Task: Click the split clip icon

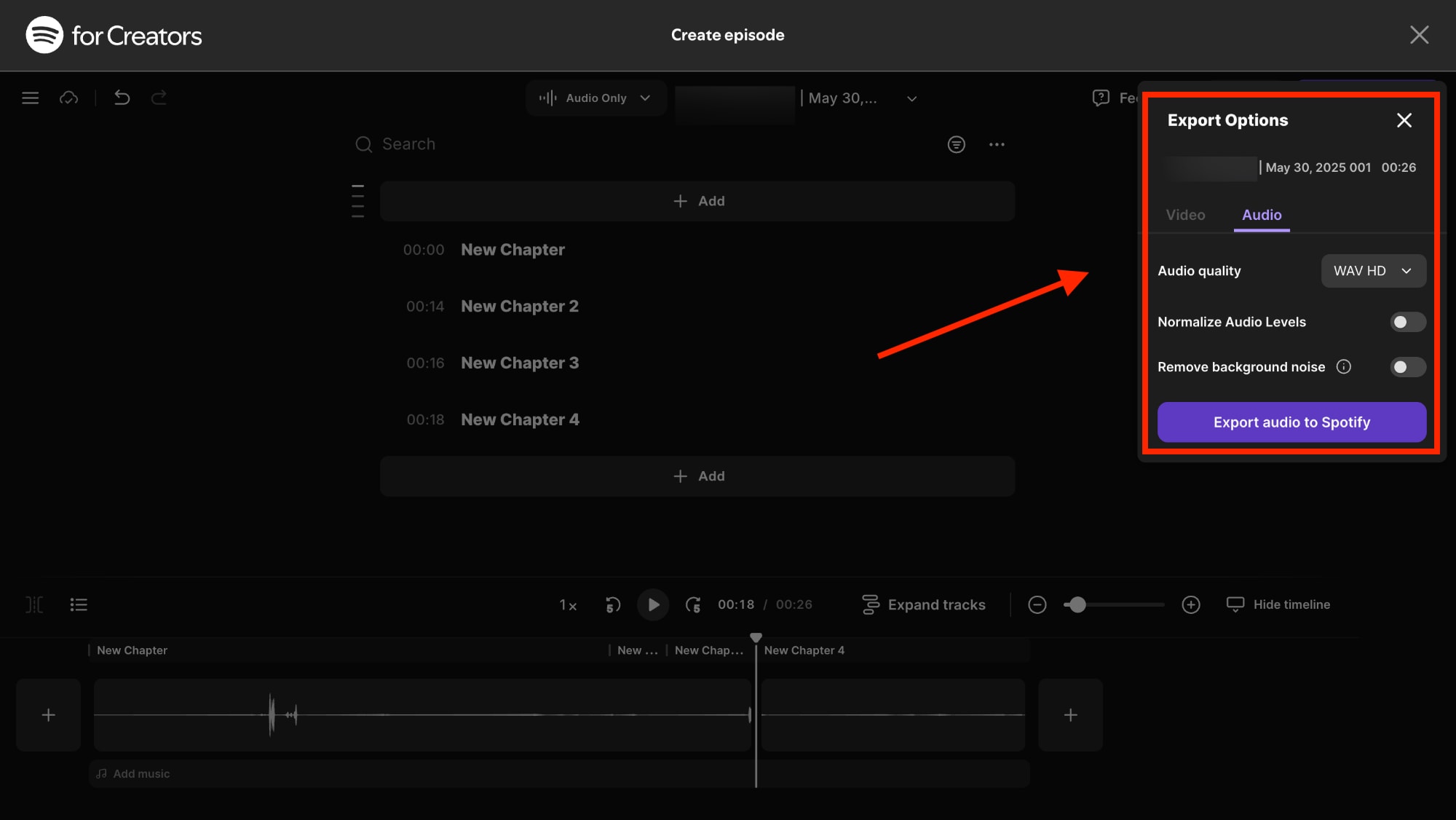Action: point(34,604)
